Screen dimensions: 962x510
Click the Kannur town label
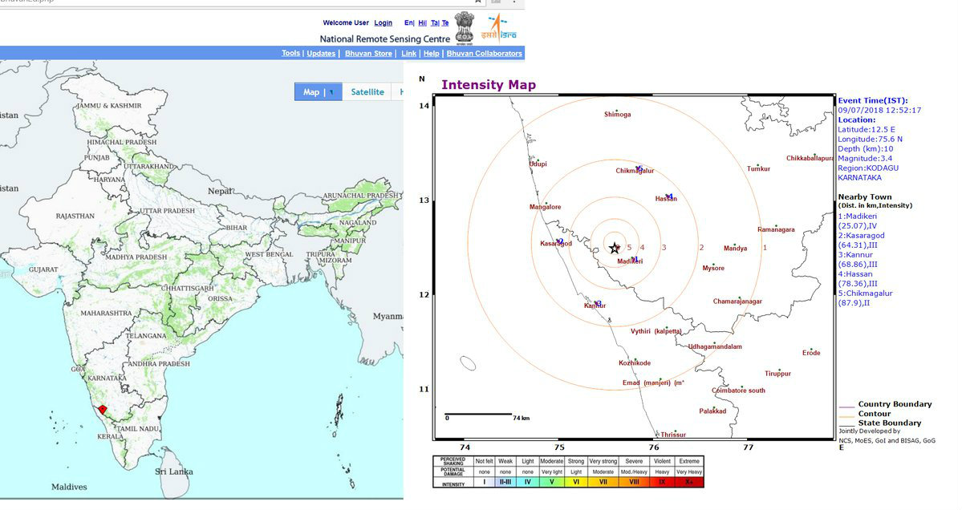(595, 306)
